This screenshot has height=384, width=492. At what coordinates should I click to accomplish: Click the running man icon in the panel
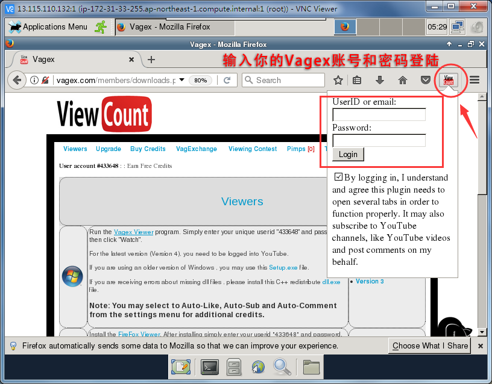(101, 27)
